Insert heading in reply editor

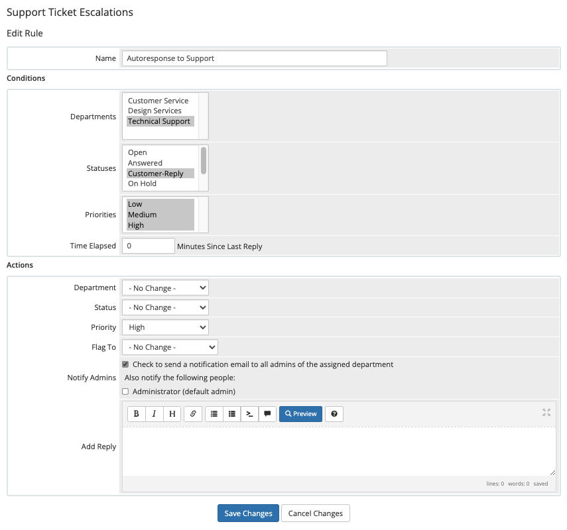click(172, 413)
